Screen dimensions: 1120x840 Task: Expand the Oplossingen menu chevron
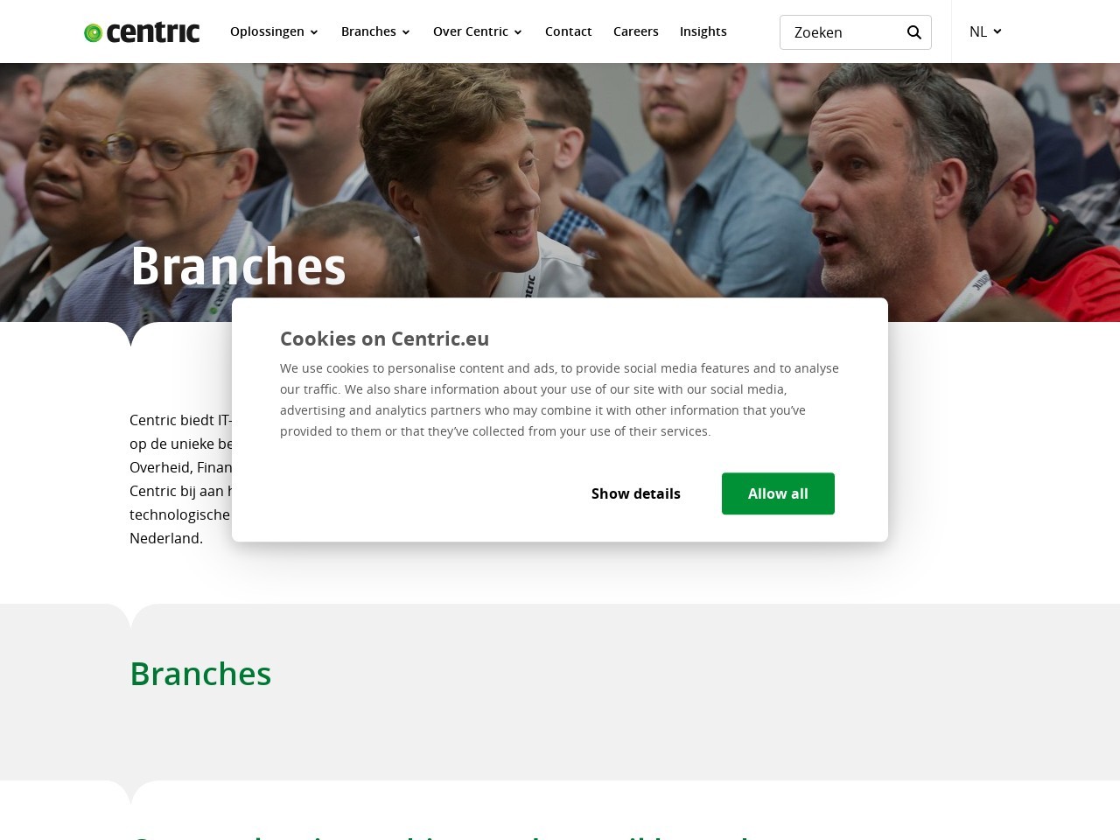(x=314, y=32)
